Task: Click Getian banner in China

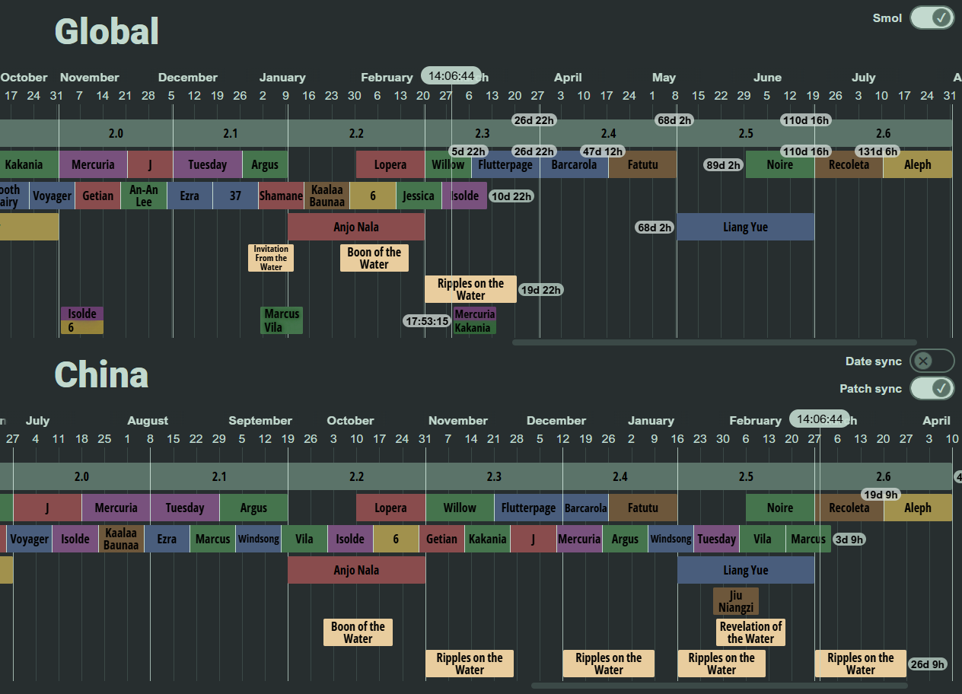Action: click(441, 539)
